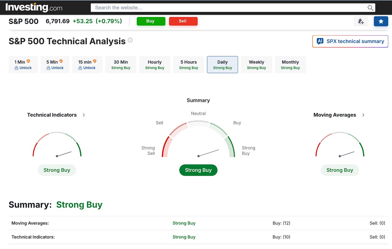
Task: Open the info icon next to Technical Analysis
Action: (x=130, y=40)
